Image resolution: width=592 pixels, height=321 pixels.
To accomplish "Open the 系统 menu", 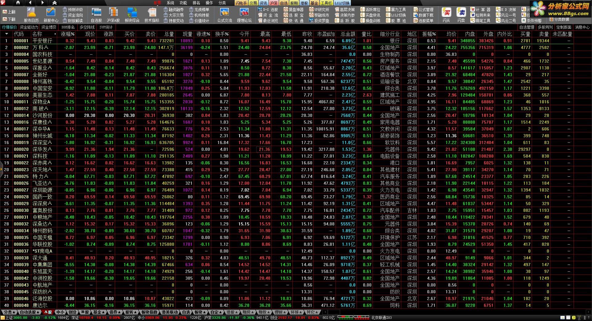I will [x=171, y=3].
